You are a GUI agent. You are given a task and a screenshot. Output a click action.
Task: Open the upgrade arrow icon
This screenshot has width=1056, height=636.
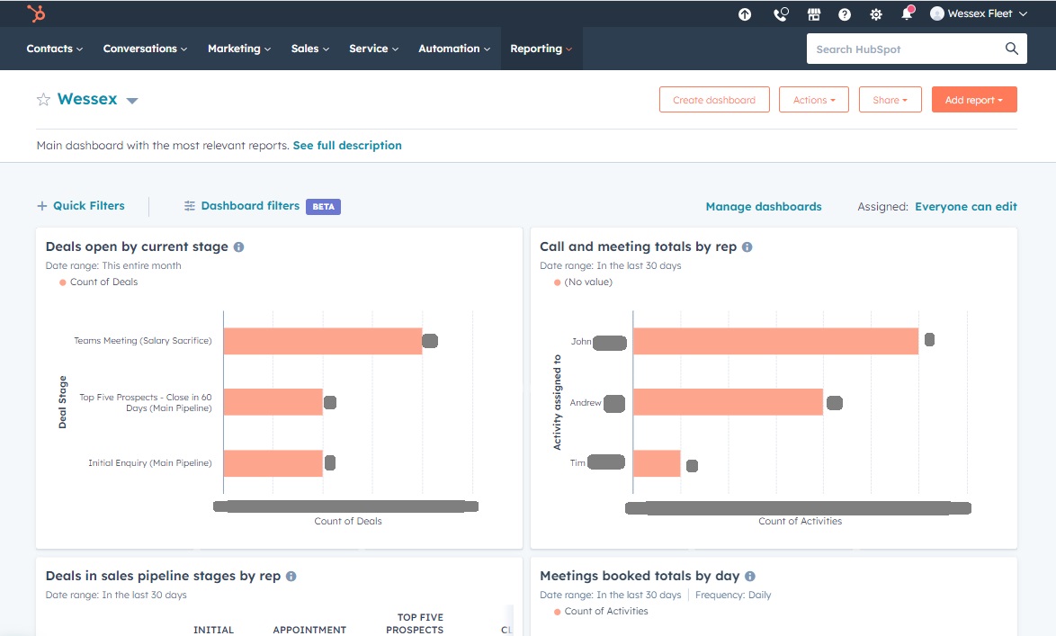click(745, 14)
